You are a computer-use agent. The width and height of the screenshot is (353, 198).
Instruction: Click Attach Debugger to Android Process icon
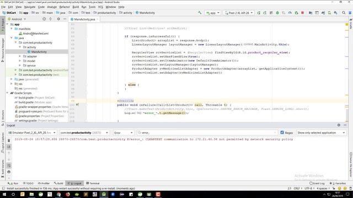click(x=296, y=13)
